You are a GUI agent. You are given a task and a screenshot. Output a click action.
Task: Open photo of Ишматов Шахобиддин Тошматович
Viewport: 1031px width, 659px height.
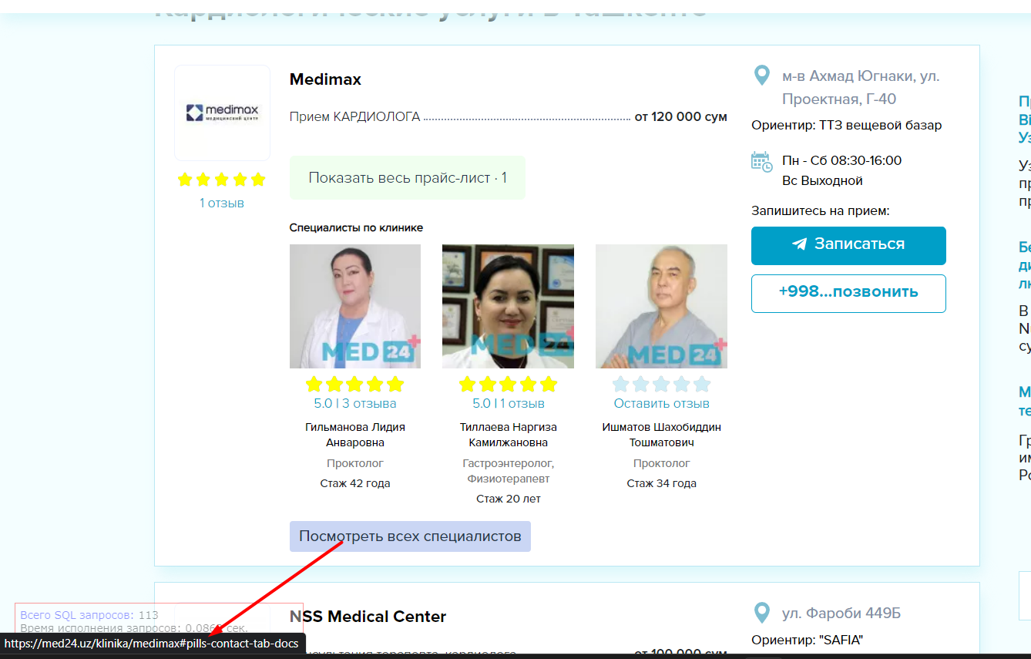coord(661,306)
